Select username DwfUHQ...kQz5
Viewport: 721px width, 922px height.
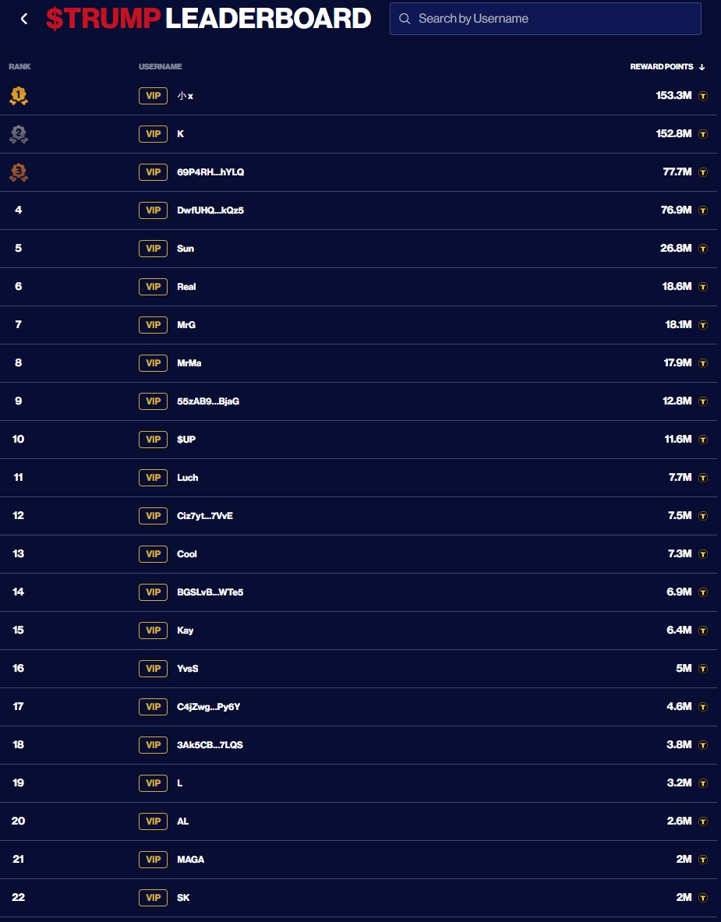click(210, 210)
